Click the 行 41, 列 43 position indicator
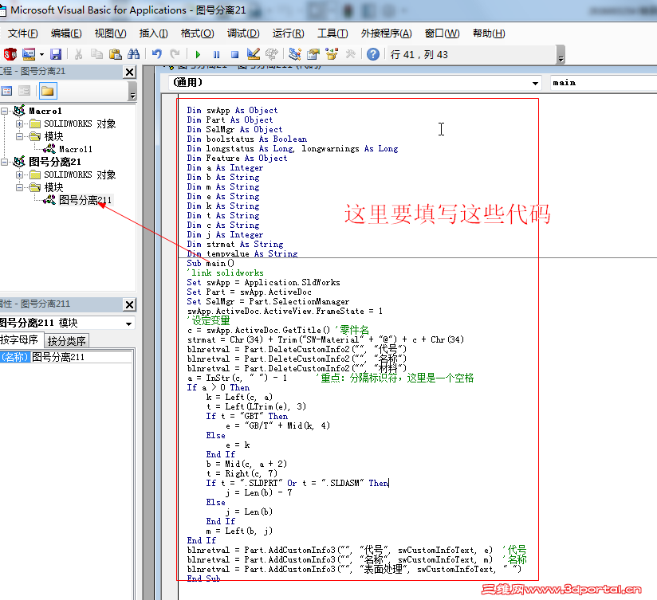657x600 pixels. 419,55
